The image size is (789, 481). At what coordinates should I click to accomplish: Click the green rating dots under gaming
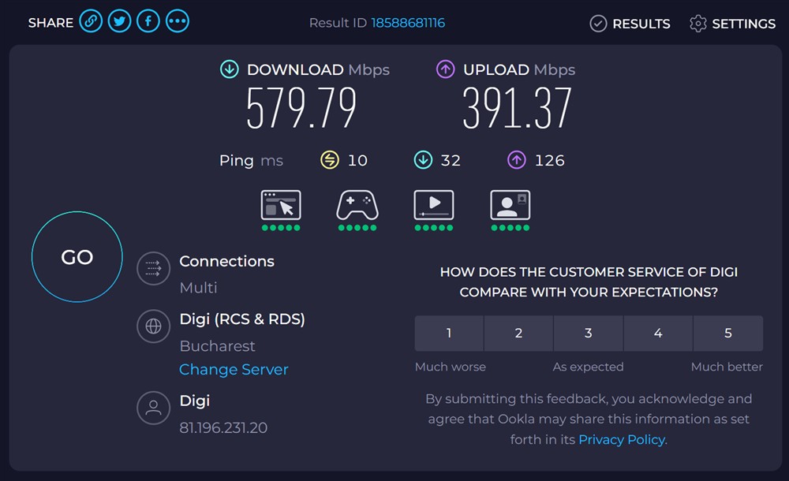[x=357, y=226]
